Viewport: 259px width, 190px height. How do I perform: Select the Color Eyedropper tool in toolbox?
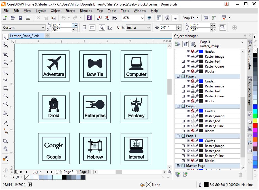click(x=5, y=159)
